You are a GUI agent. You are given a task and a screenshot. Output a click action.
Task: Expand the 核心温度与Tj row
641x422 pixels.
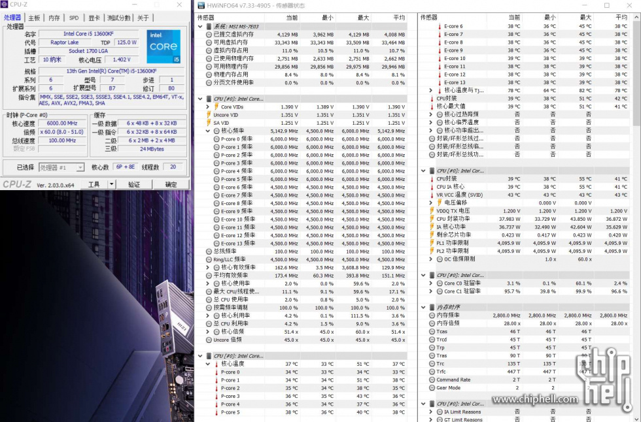tap(430, 90)
